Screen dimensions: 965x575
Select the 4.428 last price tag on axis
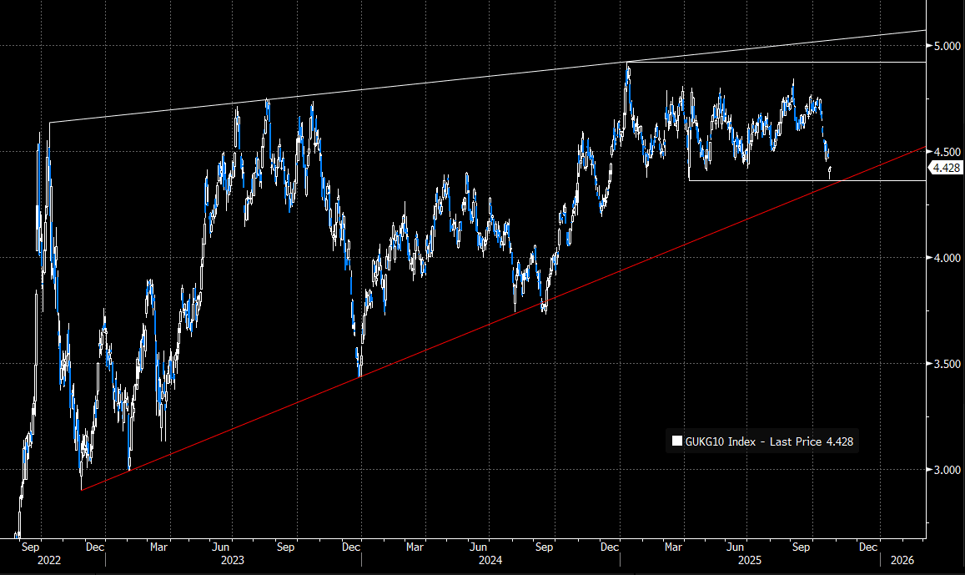tap(945, 168)
